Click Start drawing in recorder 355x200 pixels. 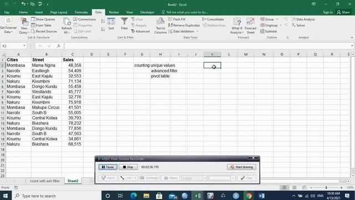[241, 167]
